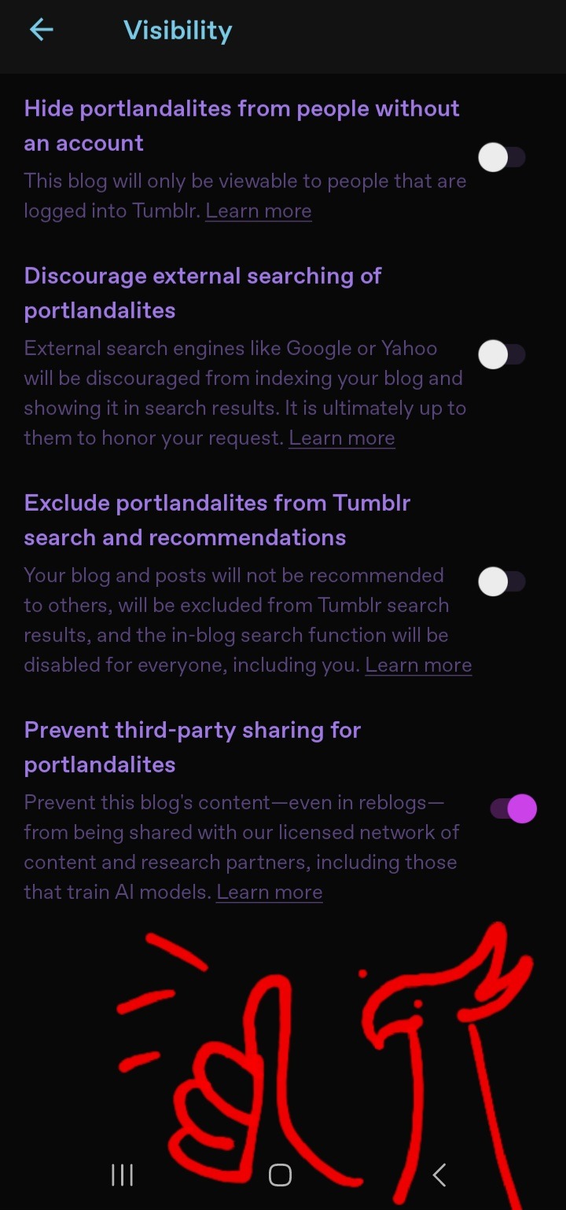
Task: Tap the Visibility page title
Action: click(x=178, y=31)
